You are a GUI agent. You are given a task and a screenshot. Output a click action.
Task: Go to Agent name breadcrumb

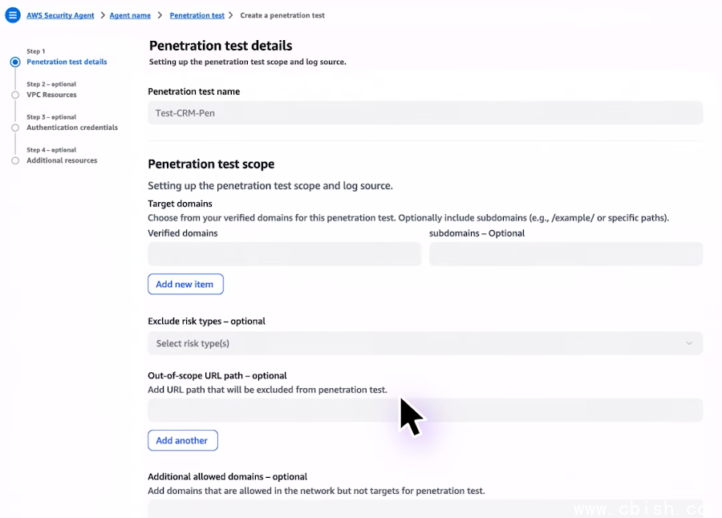130,15
